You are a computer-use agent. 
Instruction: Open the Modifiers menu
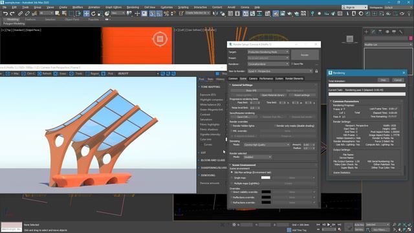coord(78,7)
